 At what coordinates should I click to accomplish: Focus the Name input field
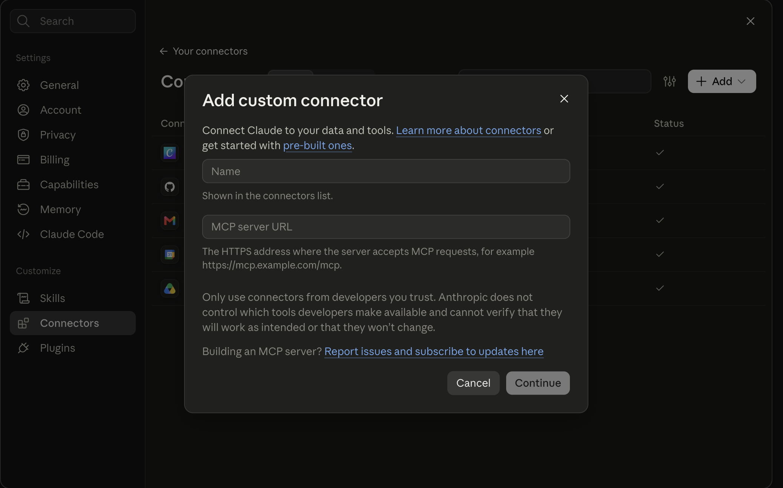[386, 171]
